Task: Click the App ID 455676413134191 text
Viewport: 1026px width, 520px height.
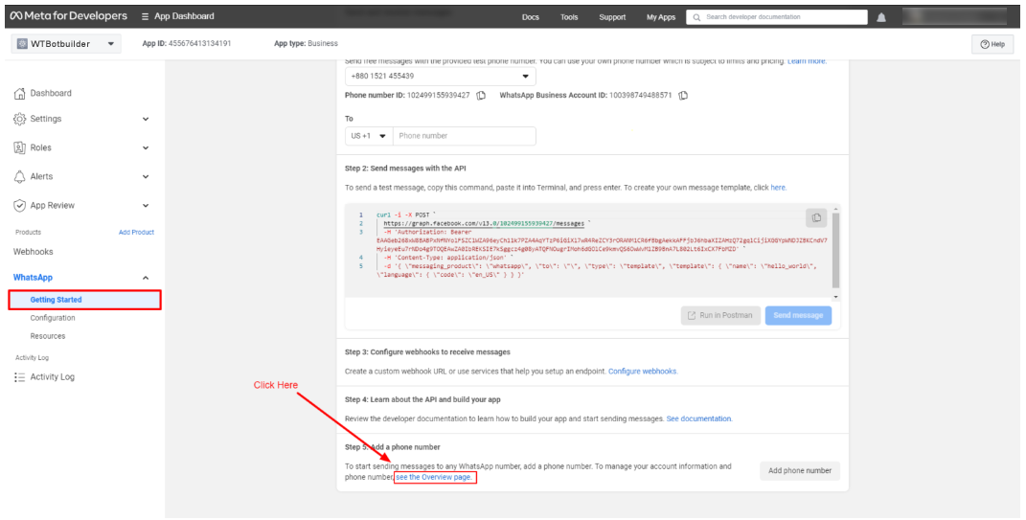Action: tap(187, 44)
